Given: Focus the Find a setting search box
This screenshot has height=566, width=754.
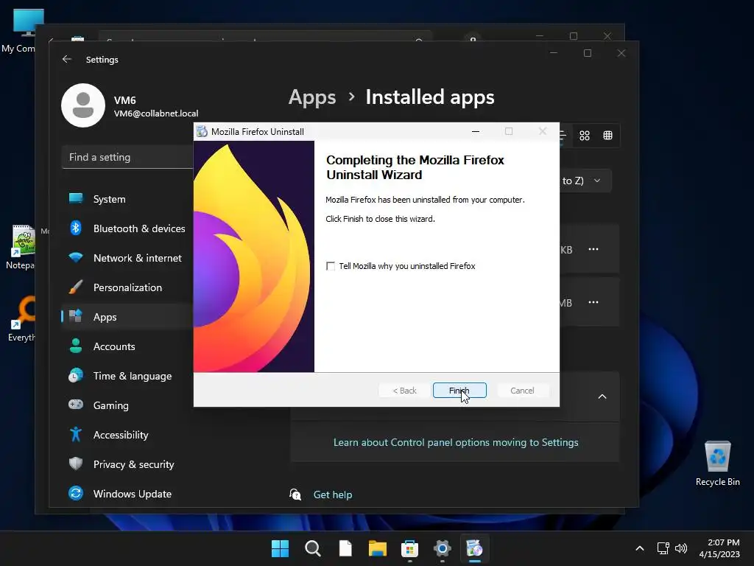Looking at the screenshot, I should coord(128,158).
